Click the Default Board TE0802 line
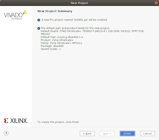 (92, 31)
